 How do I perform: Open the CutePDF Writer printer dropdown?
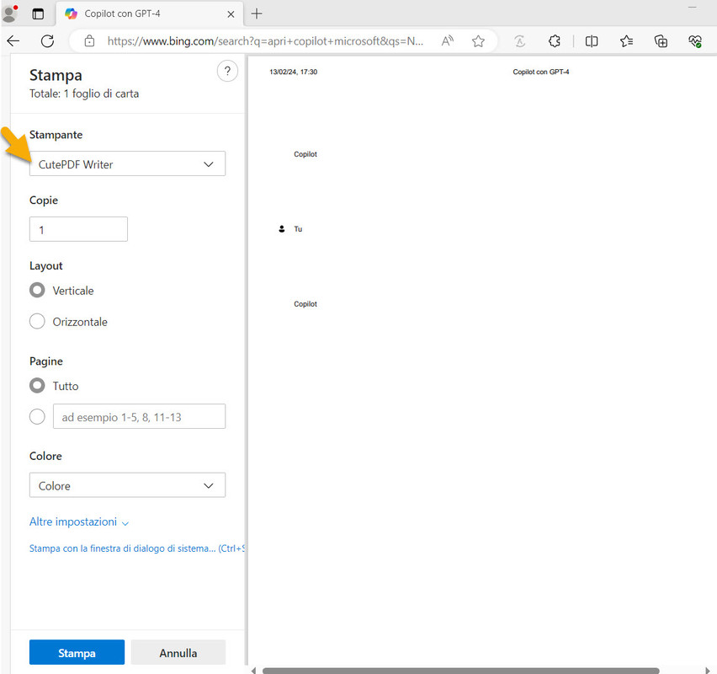127,164
